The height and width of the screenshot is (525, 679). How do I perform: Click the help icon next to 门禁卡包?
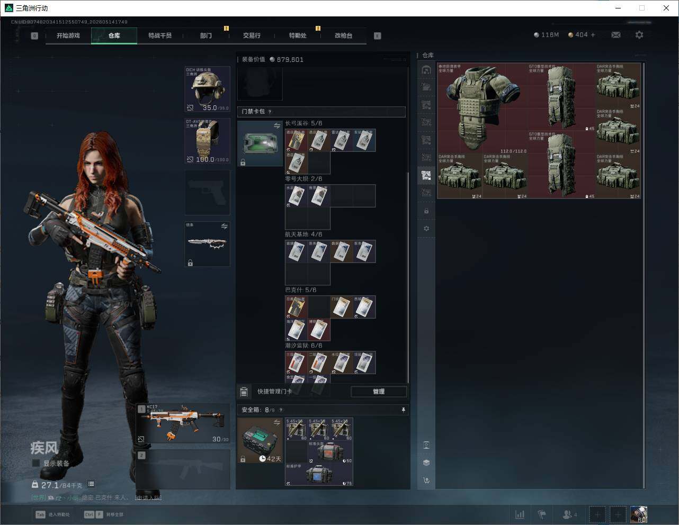point(270,112)
